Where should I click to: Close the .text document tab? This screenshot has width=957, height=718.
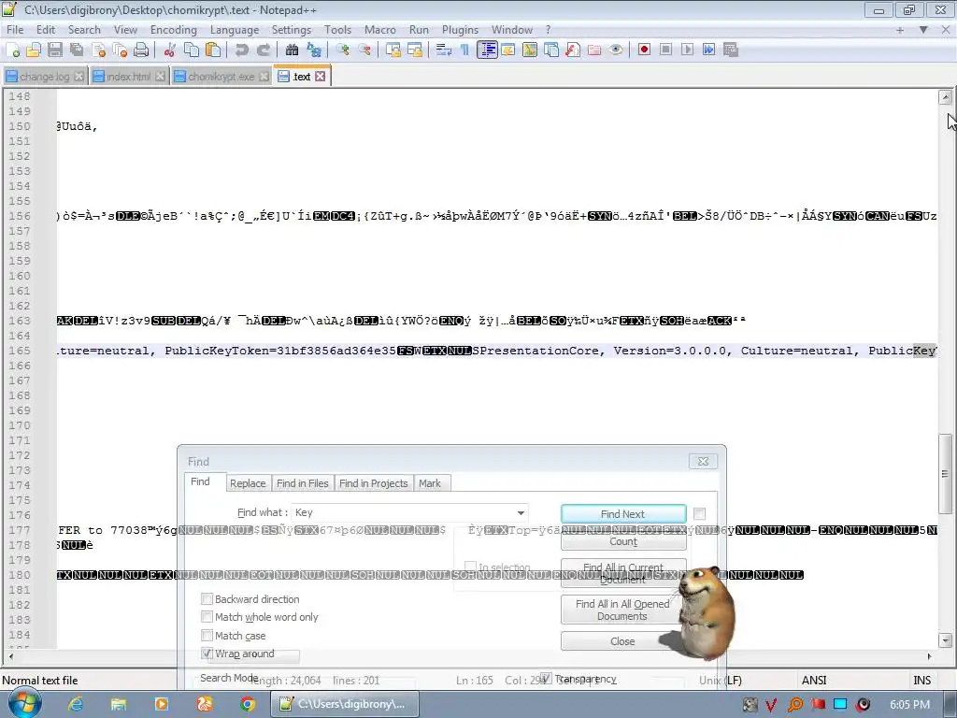321,77
